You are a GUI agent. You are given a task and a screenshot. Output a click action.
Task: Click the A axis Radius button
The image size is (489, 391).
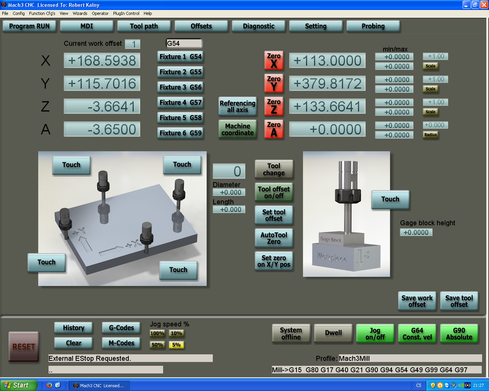431,135
